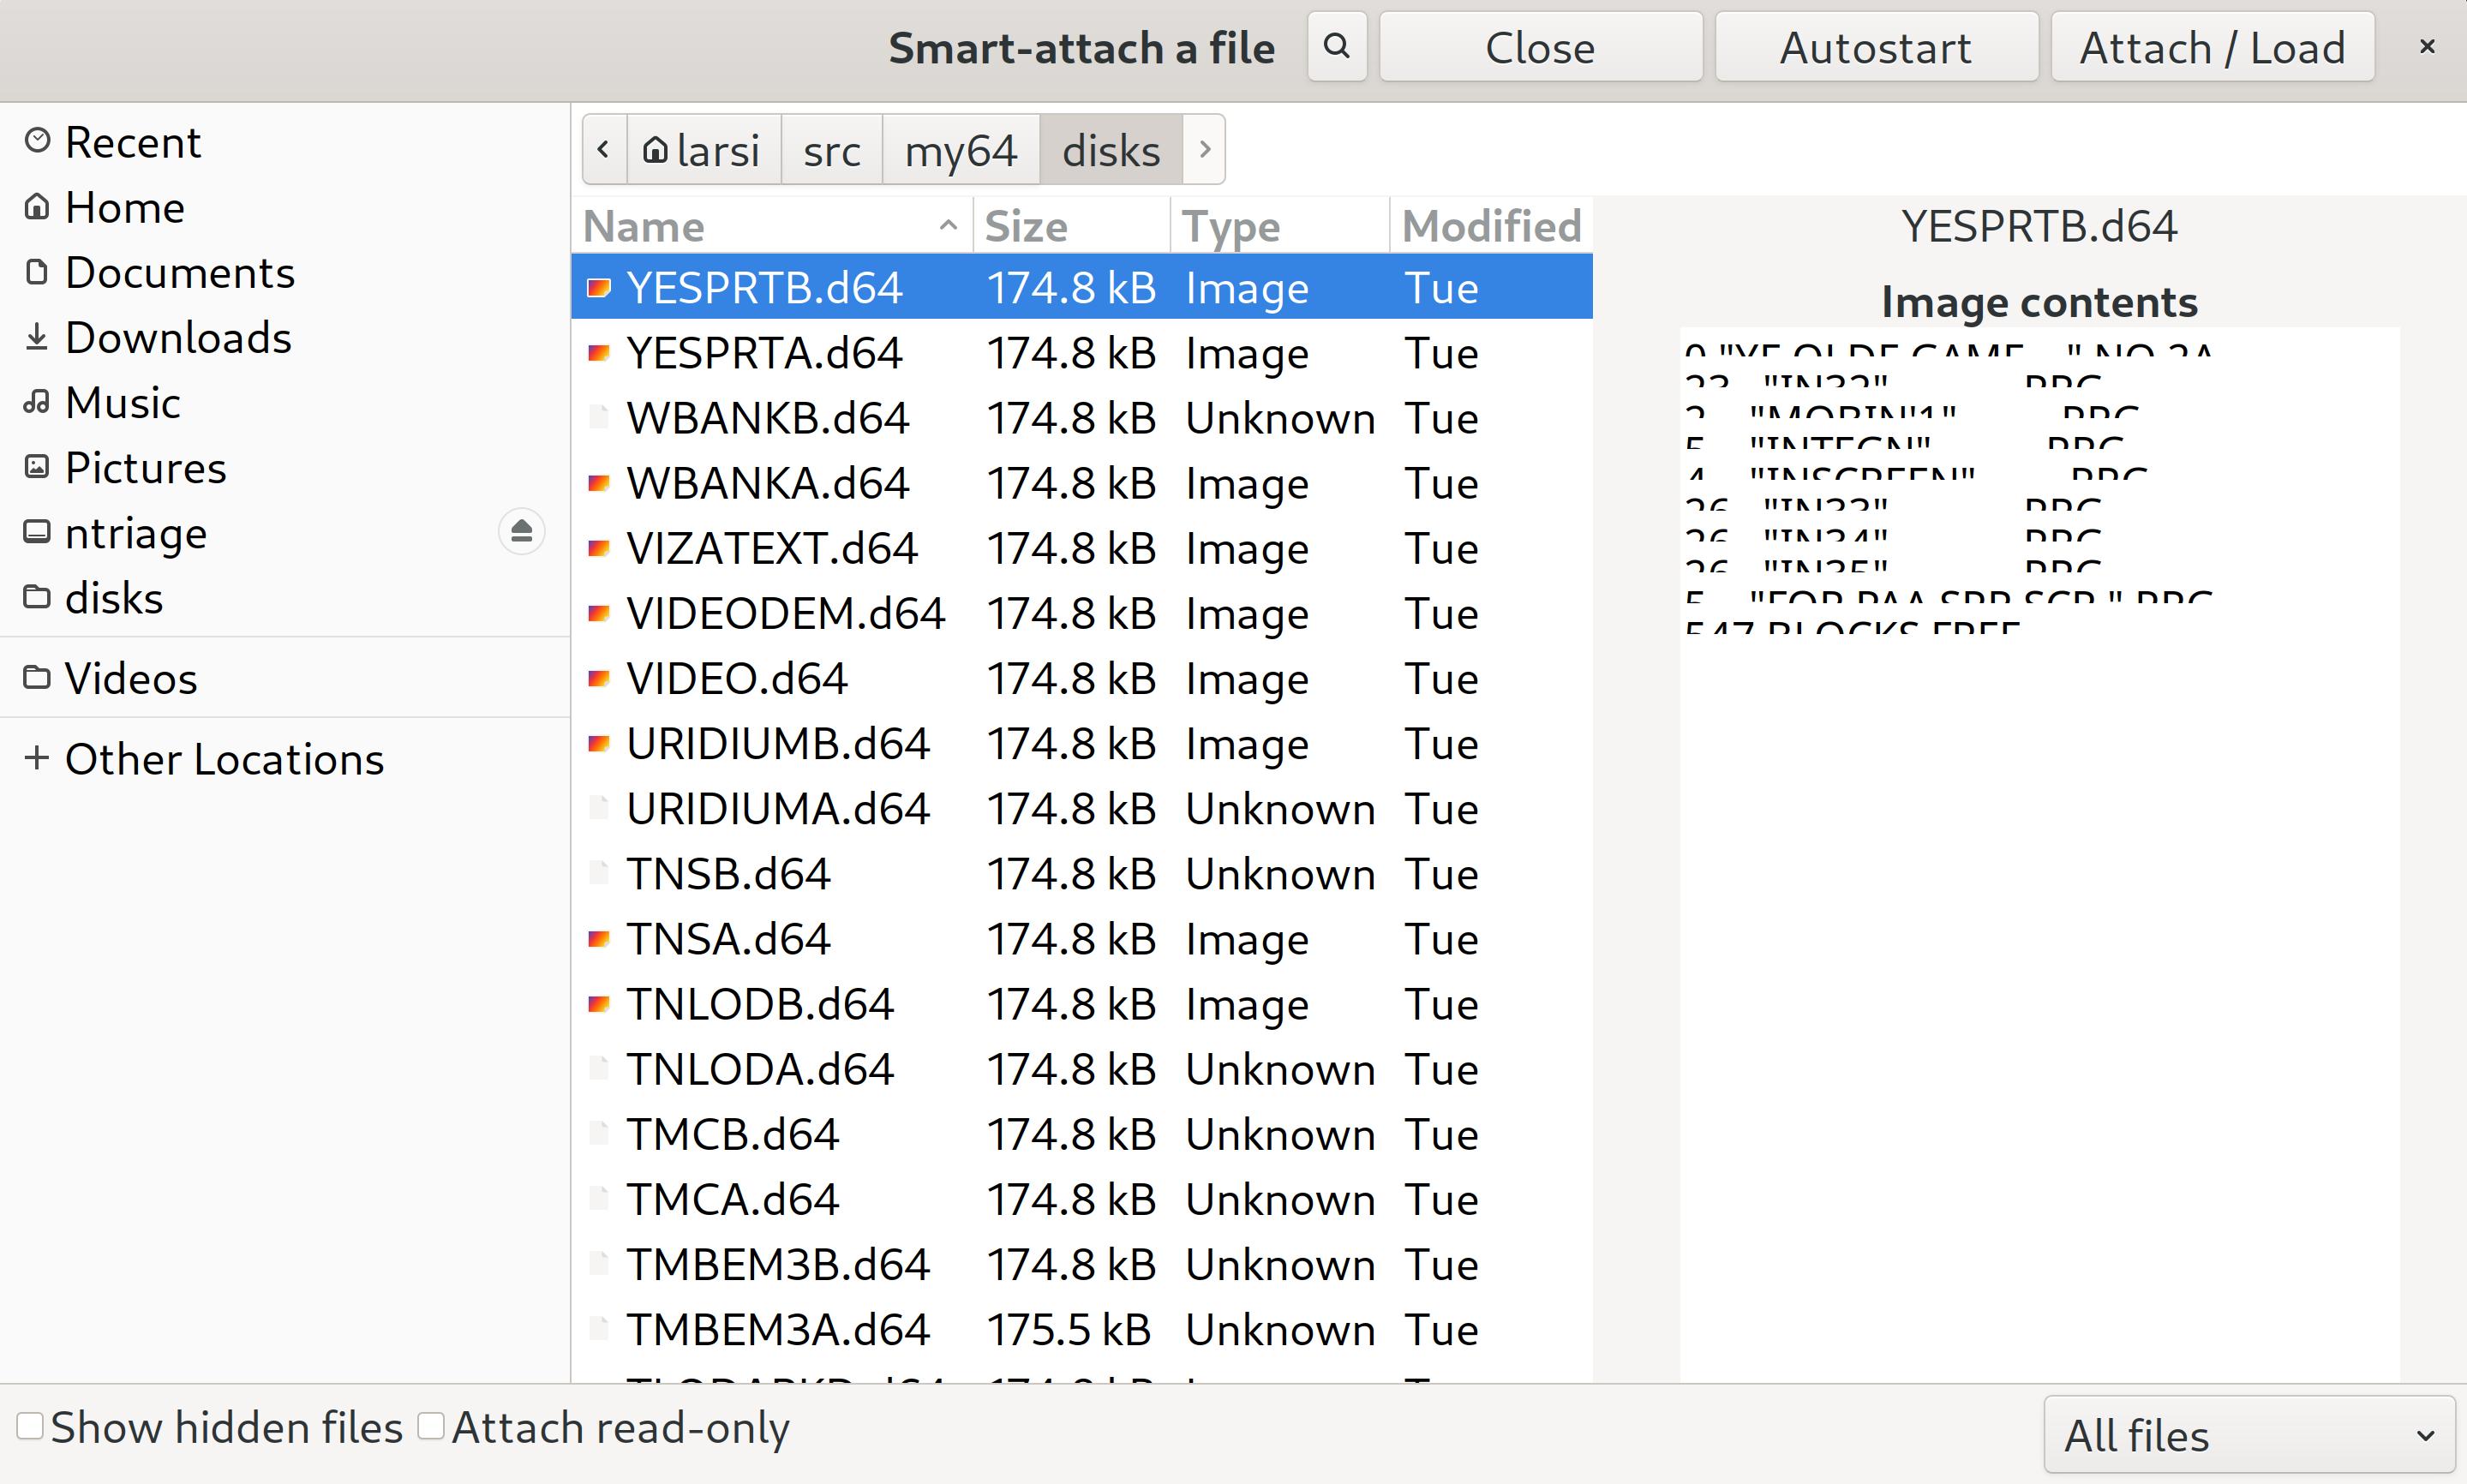This screenshot has width=2467, height=1484.
Task: Click the Autostart button
Action: coord(1876,47)
